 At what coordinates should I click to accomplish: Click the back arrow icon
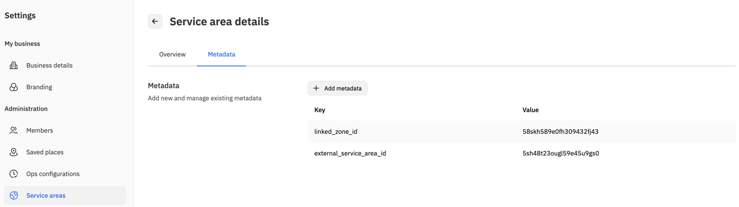coord(155,22)
